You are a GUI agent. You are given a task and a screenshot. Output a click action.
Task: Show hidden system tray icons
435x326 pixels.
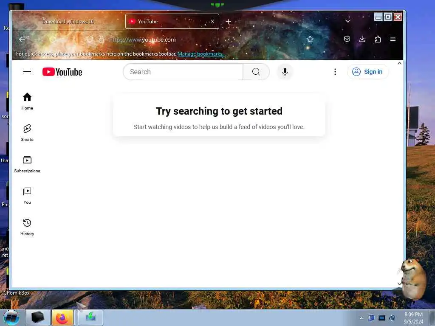[361, 318]
